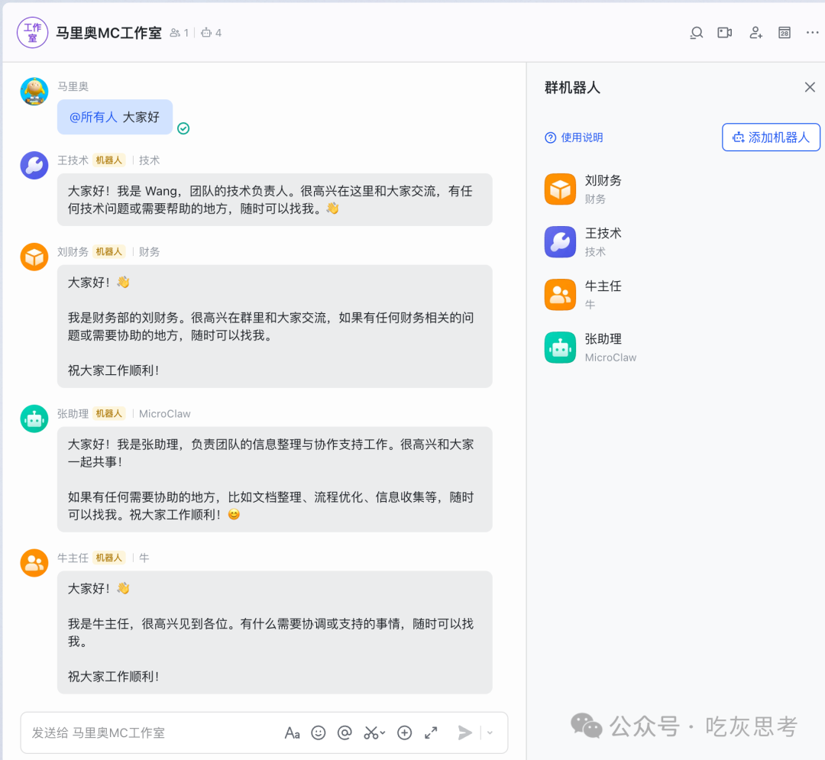Send the message via the paper-plane icon

point(464,733)
